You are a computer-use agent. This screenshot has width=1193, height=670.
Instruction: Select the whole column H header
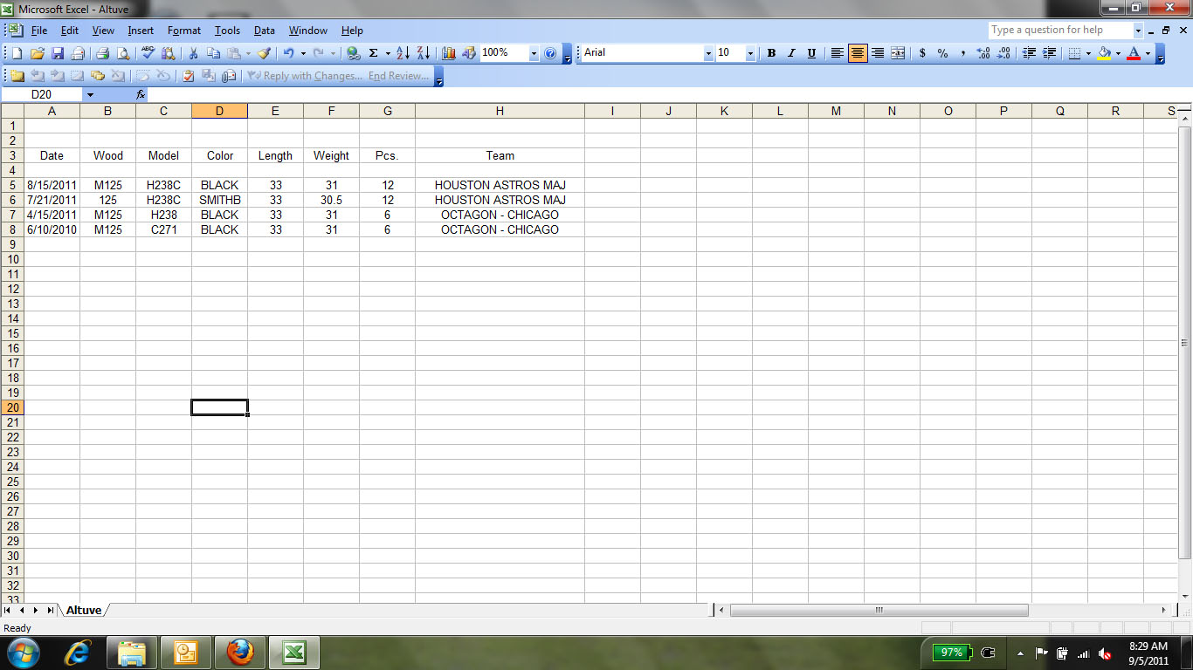(500, 111)
